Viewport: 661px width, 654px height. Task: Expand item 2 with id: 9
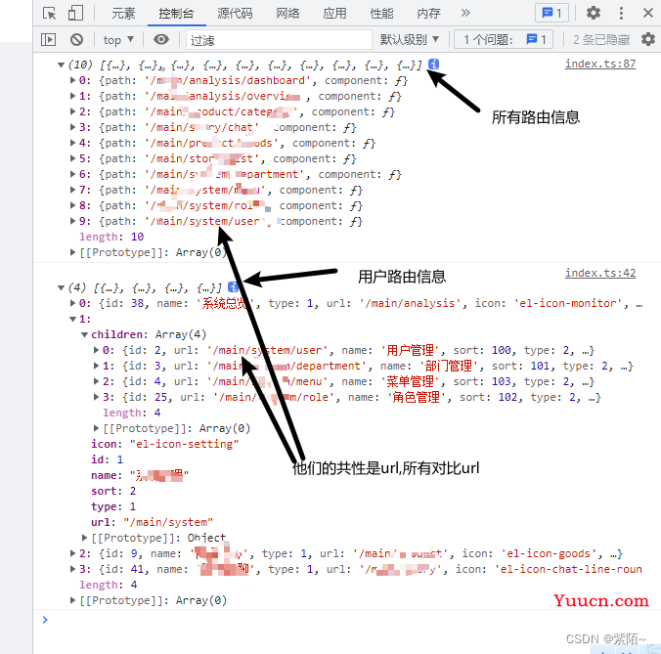73,553
